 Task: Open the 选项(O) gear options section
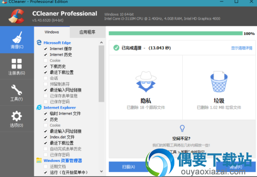(x=17, y=119)
